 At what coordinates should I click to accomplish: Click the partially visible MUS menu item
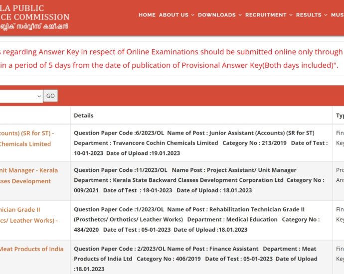point(337,15)
